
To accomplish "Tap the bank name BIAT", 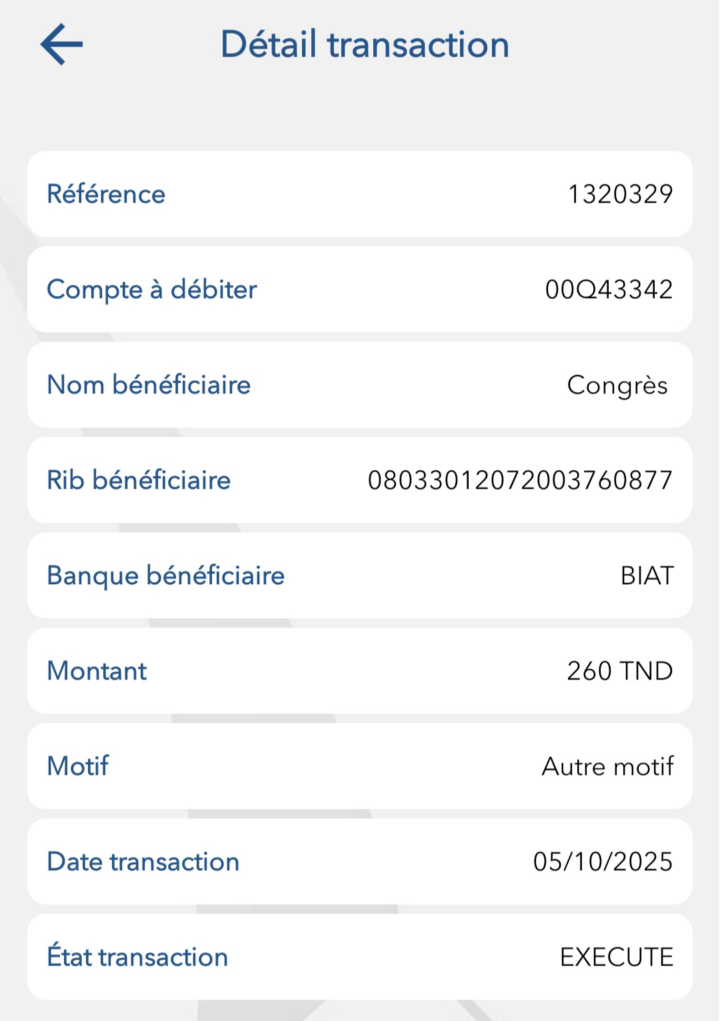I will pos(647,576).
